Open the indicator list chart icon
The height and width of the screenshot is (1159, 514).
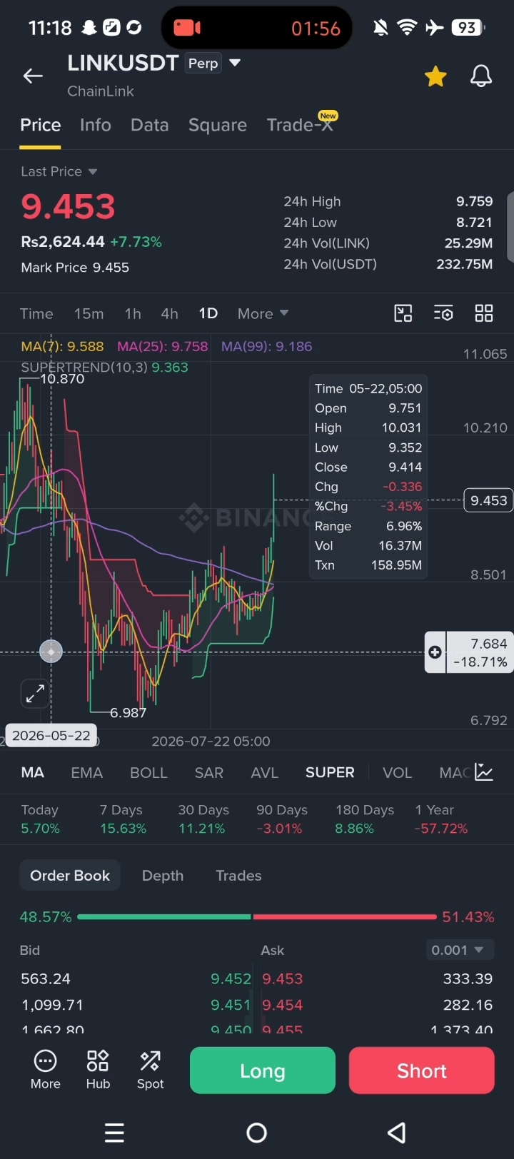click(x=484, y=772)
